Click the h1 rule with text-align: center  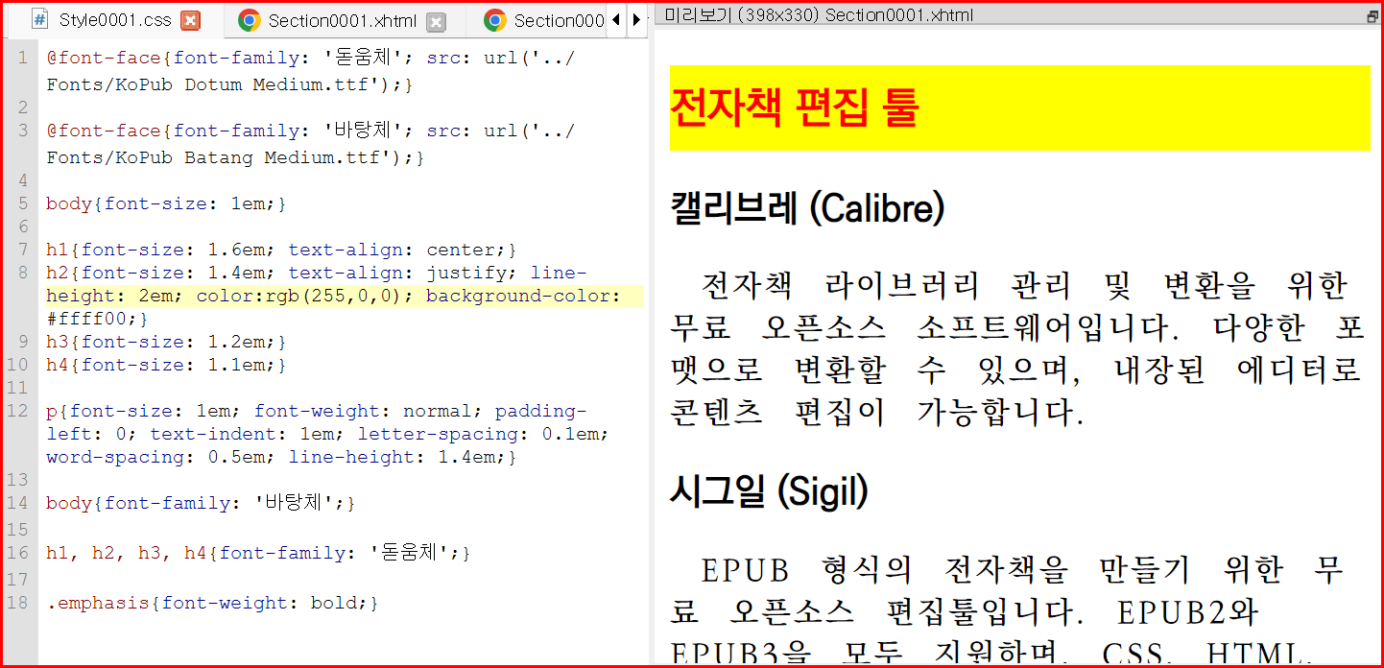pyautogui.click(x=281, y=250)
